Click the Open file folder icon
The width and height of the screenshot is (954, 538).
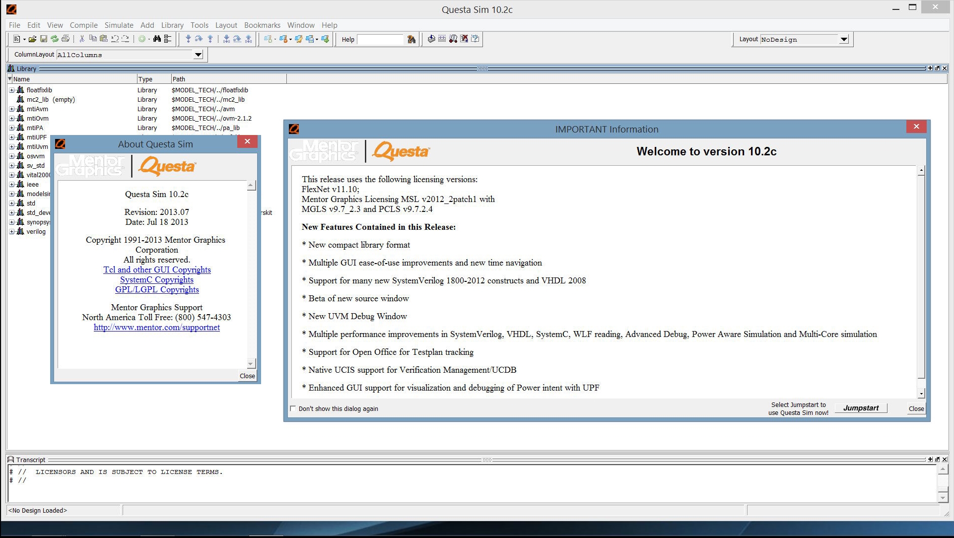[x=32, y=39]
